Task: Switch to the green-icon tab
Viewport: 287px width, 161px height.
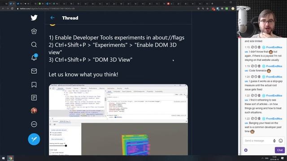Action: [41, 4]
